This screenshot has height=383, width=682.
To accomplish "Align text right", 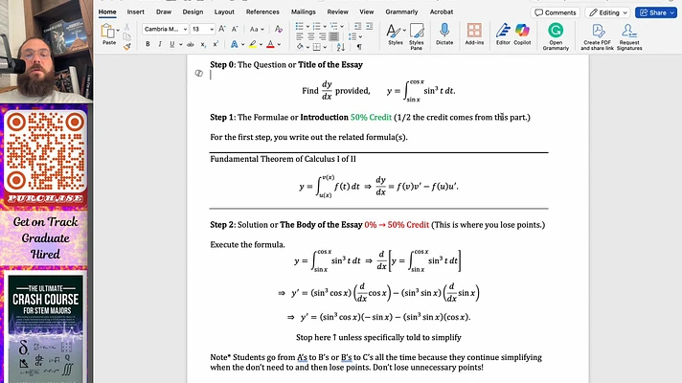I will tap(322, 36).
